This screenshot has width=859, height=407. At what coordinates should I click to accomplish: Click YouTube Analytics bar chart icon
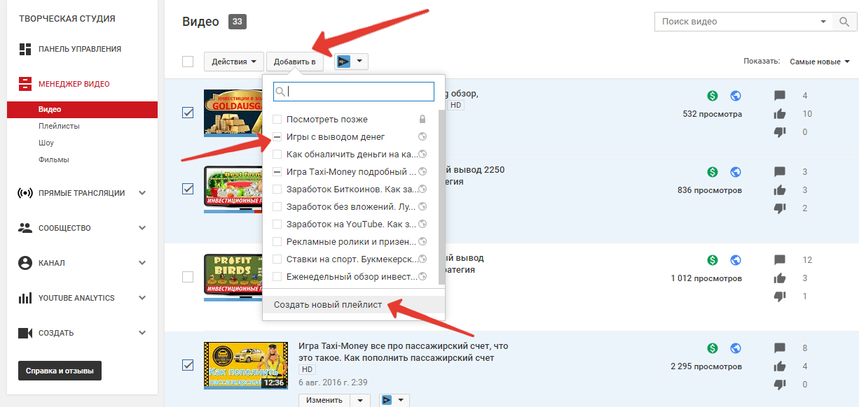[25, 298]
